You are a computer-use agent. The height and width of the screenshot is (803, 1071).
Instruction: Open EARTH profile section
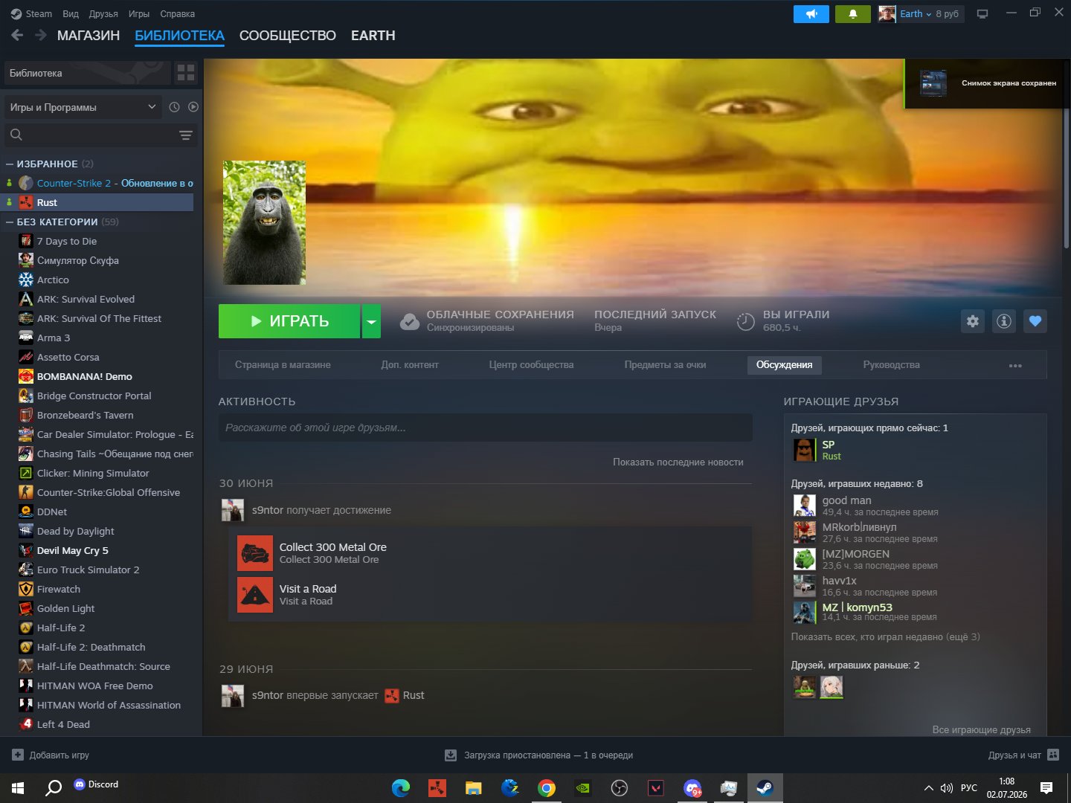(373, 36)
